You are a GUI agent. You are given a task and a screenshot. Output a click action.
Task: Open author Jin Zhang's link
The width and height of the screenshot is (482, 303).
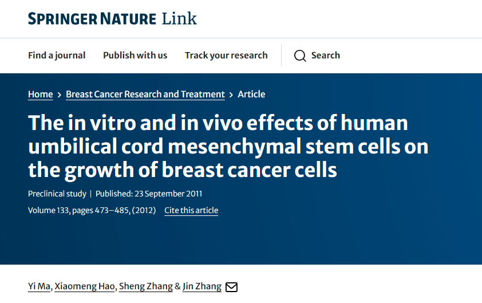202,286
